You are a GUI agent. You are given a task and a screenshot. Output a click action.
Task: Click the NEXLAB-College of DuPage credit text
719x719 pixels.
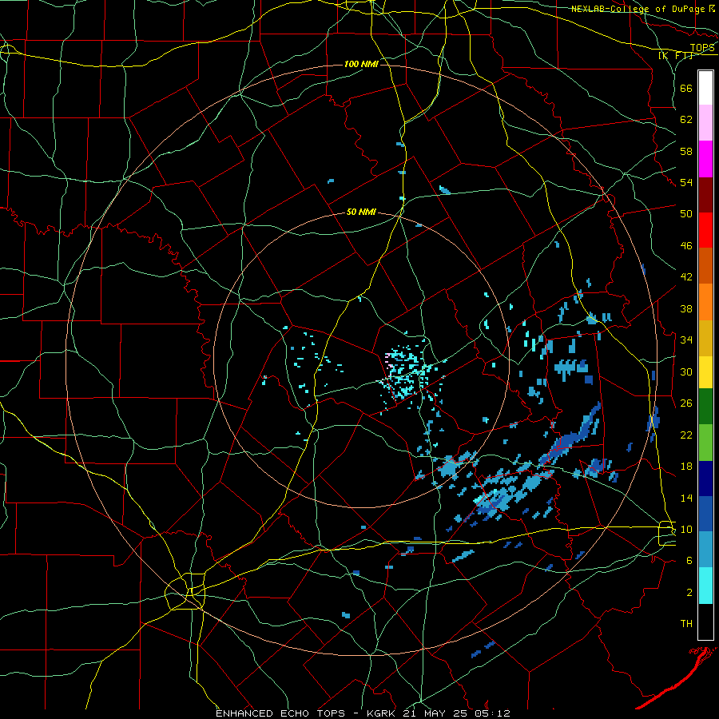point(639,9)
